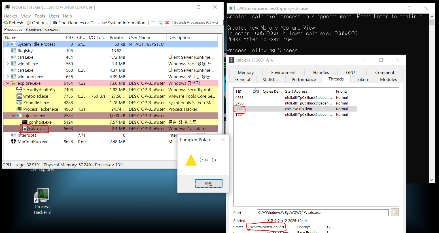Click the warning icon in Pumpkin Potato dialog

(x=191, y=160)
